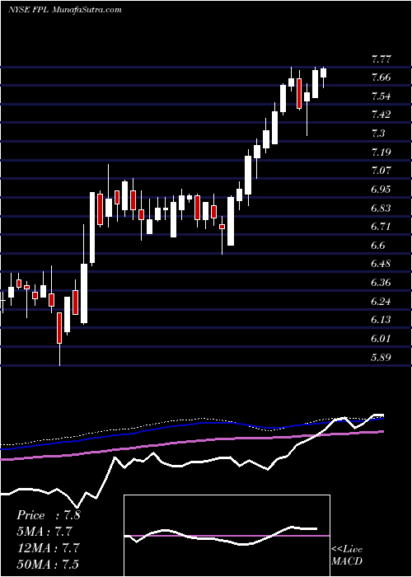
Task: Click the 7.54 price axis label
Action: (381, 96)
